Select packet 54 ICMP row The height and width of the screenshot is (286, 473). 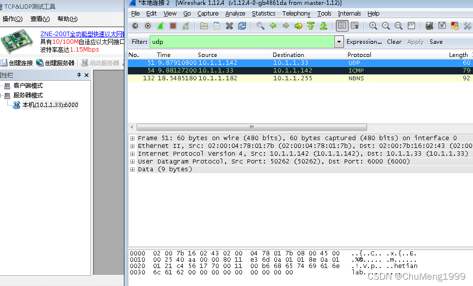pos(300,71)
